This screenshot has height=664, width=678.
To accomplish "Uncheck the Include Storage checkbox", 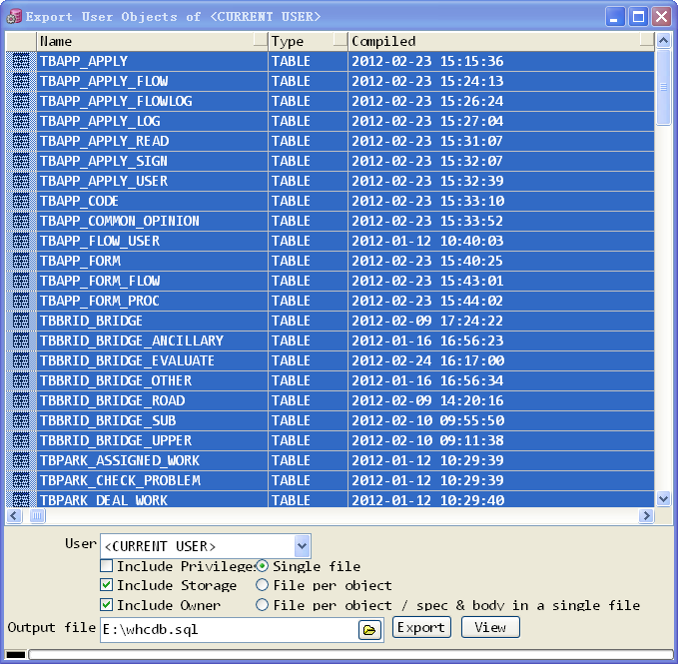I will point(107,585).
